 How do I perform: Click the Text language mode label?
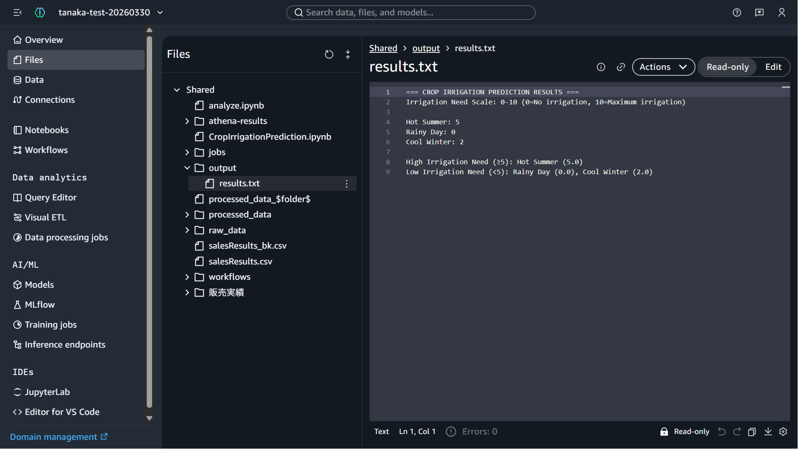(x=382, y=432)
